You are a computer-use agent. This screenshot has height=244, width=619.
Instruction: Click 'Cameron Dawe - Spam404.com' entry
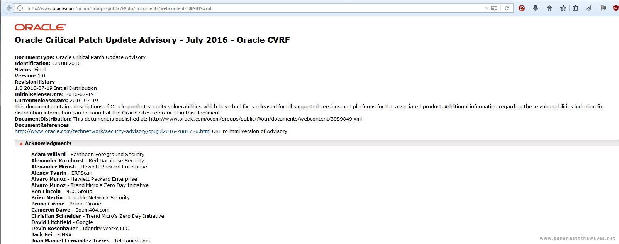pos(70,210)
